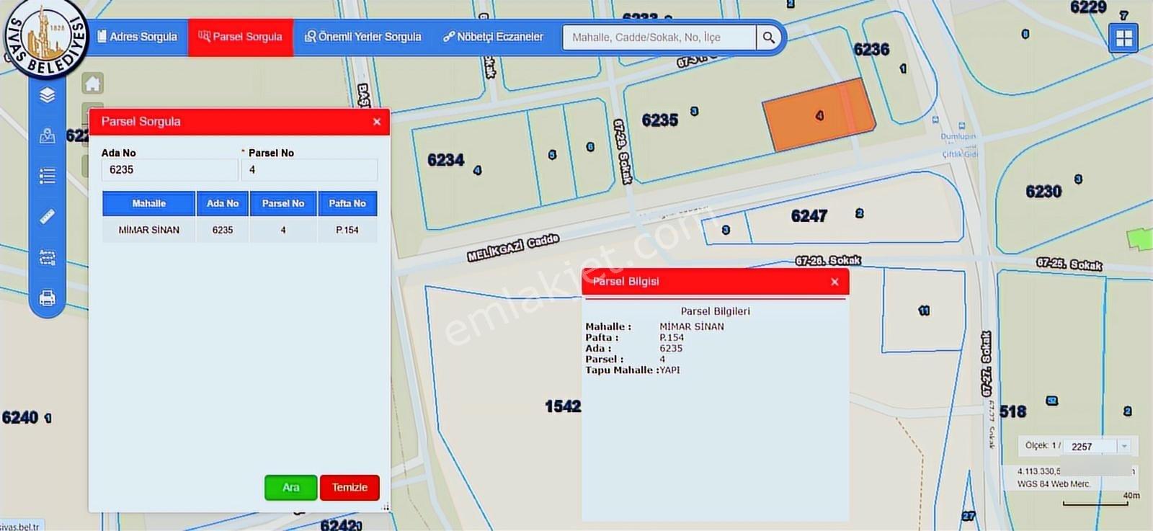
Task: Select the ruler measurement tool
Action: tap(48, 216)
